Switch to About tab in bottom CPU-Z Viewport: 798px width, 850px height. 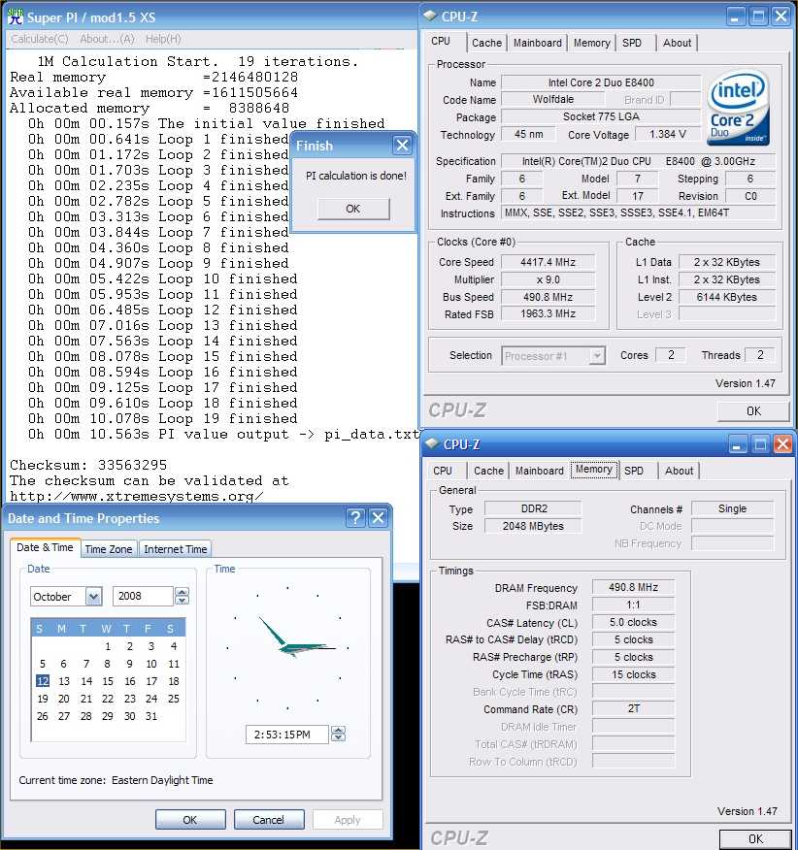[x=680, y=471]
